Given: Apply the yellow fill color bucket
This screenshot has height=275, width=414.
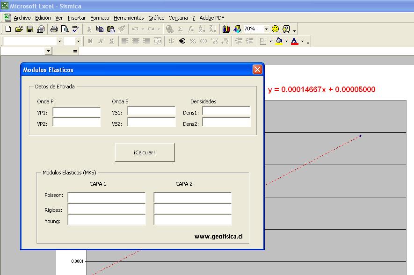Looking at the screenshot, I should pyautogui.click(x=279, y=41).
